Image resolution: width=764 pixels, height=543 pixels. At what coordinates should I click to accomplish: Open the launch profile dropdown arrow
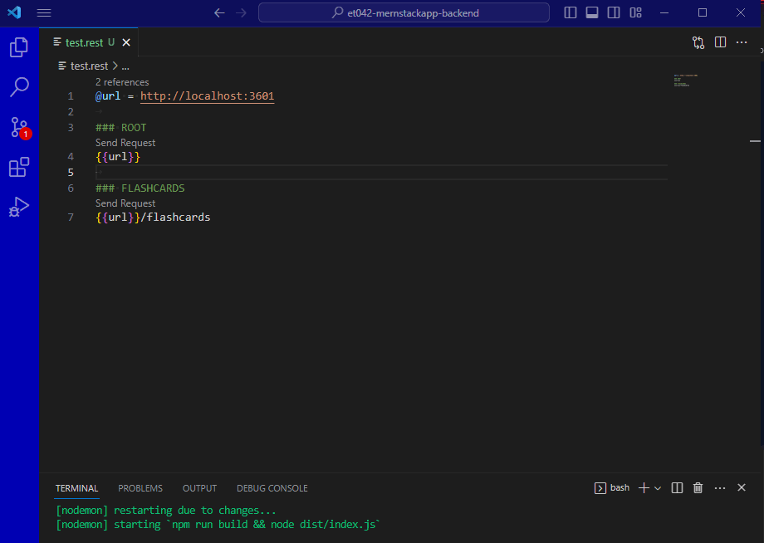[x=658, y=488]
